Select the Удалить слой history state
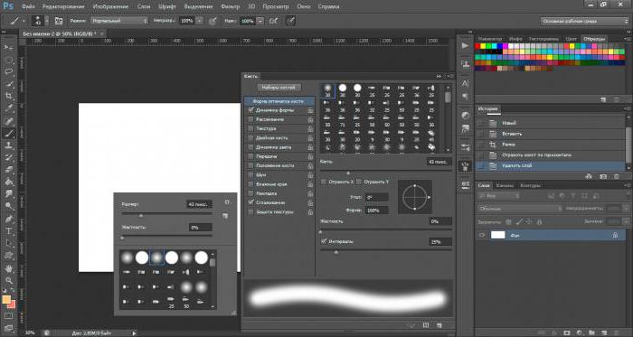 551,165
